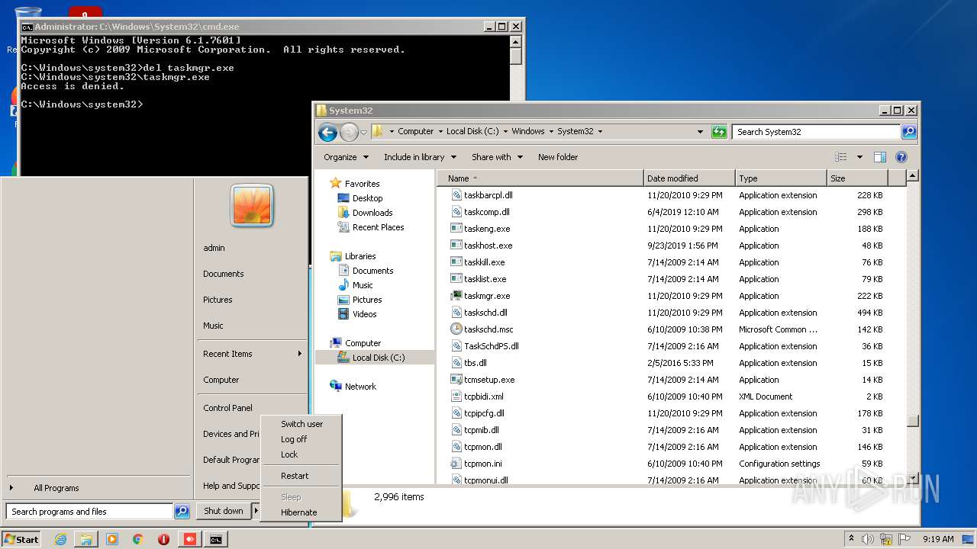Click the arrow next to Shut down
Viewport: 977px width, 549px height.
(256, 511)
